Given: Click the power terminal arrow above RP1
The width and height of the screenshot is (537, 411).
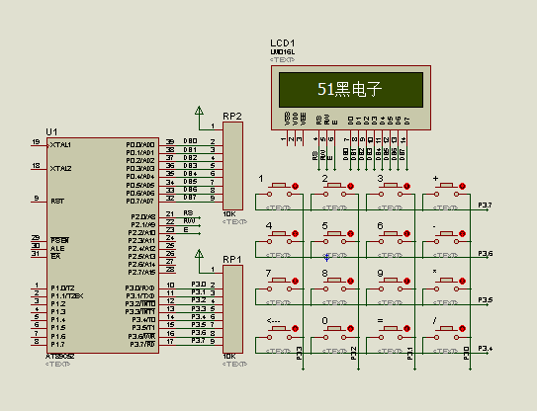Looking at the screenshot, I should coord(199,254).
